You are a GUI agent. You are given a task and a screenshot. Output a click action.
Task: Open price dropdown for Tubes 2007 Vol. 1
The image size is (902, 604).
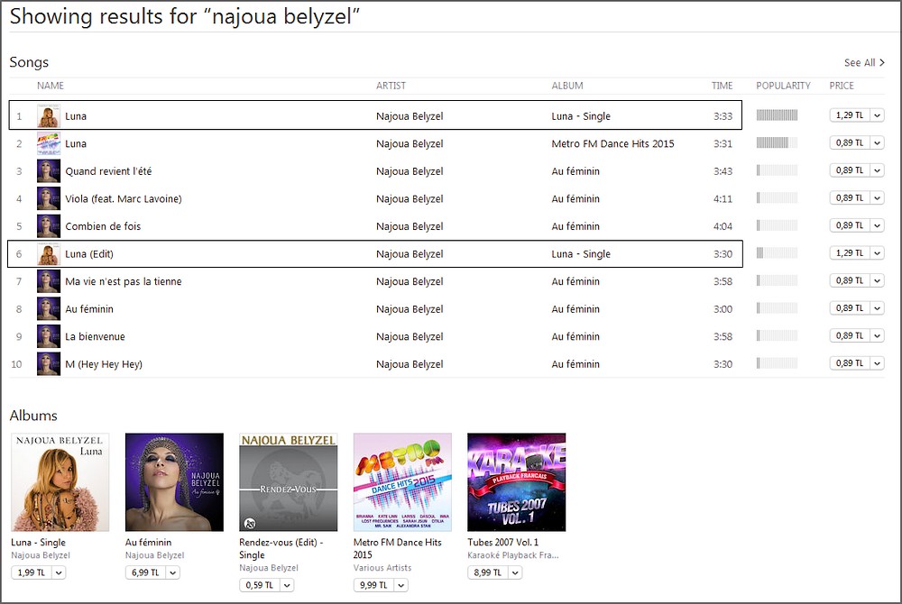(x=515, y=573)
